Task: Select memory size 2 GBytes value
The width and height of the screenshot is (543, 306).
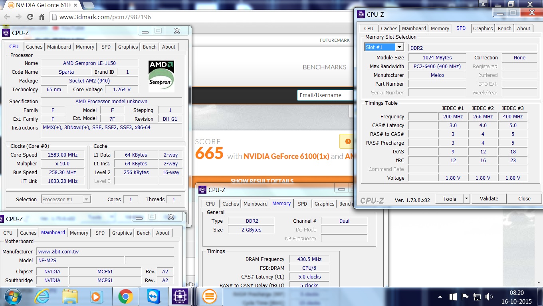Action: [251, 229]
